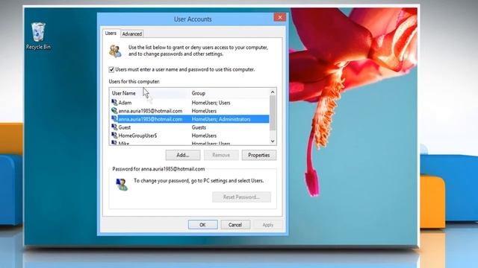Select anna.auria1985@hotmail.com in HomeUsers-only row
Screen dimensions: 478x268
[190, 111]
